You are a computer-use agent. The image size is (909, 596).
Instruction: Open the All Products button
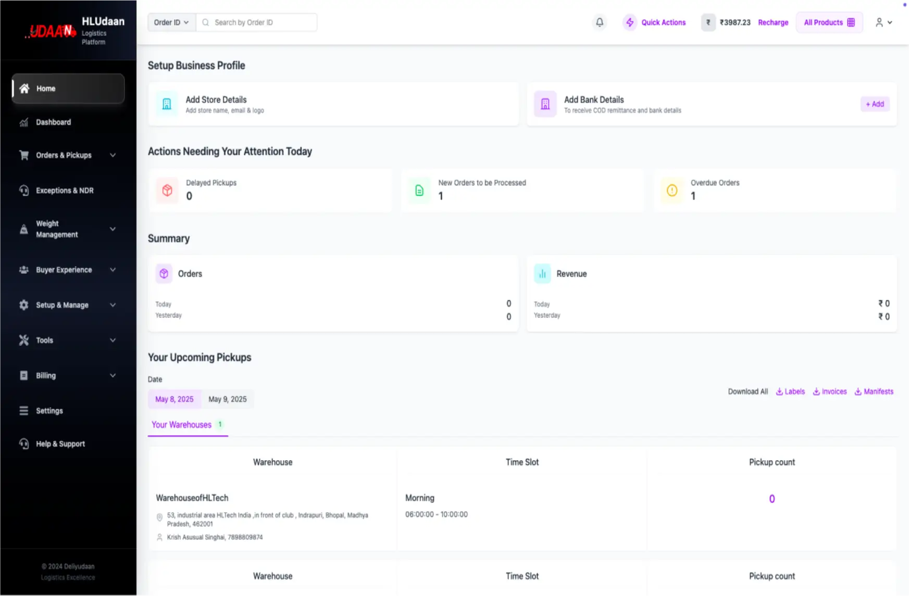pos(829,22)
